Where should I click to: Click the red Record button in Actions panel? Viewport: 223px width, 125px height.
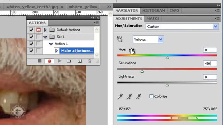pos(49,61)
